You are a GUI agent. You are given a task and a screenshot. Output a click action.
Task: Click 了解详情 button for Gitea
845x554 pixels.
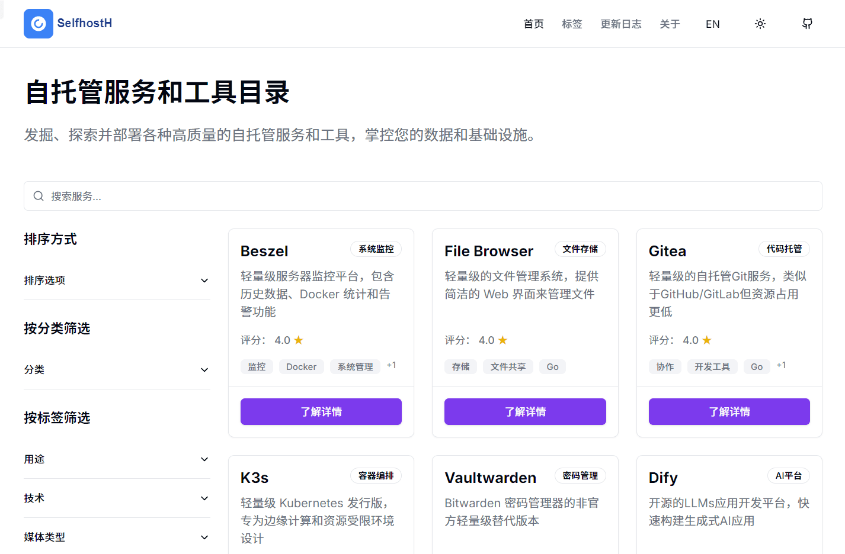[x=729, y=411]
